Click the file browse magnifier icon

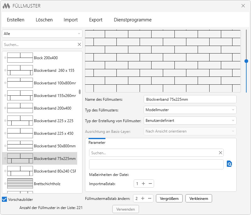click(229, 164)
